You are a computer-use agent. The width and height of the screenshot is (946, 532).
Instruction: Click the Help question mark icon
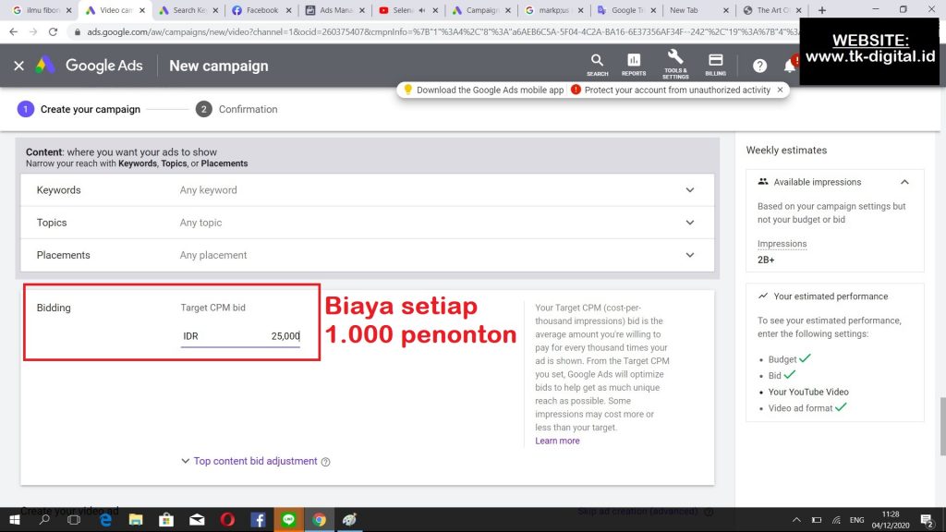[759, 66]
